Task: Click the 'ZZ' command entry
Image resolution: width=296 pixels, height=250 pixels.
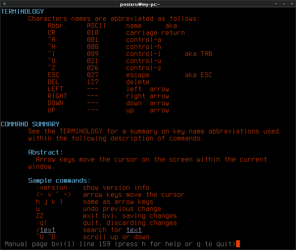Action: (40, 216)
